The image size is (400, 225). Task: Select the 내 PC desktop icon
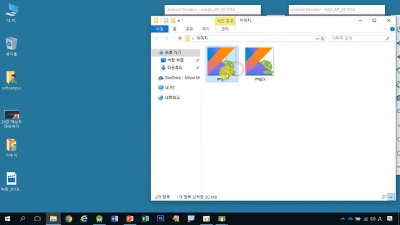[x=11, y=13]
